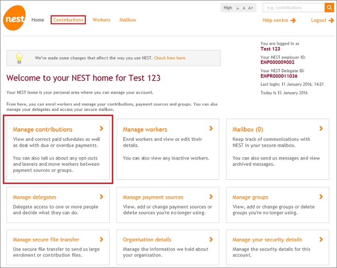Click the chevron on Manage delegates card

click(101, 197)
